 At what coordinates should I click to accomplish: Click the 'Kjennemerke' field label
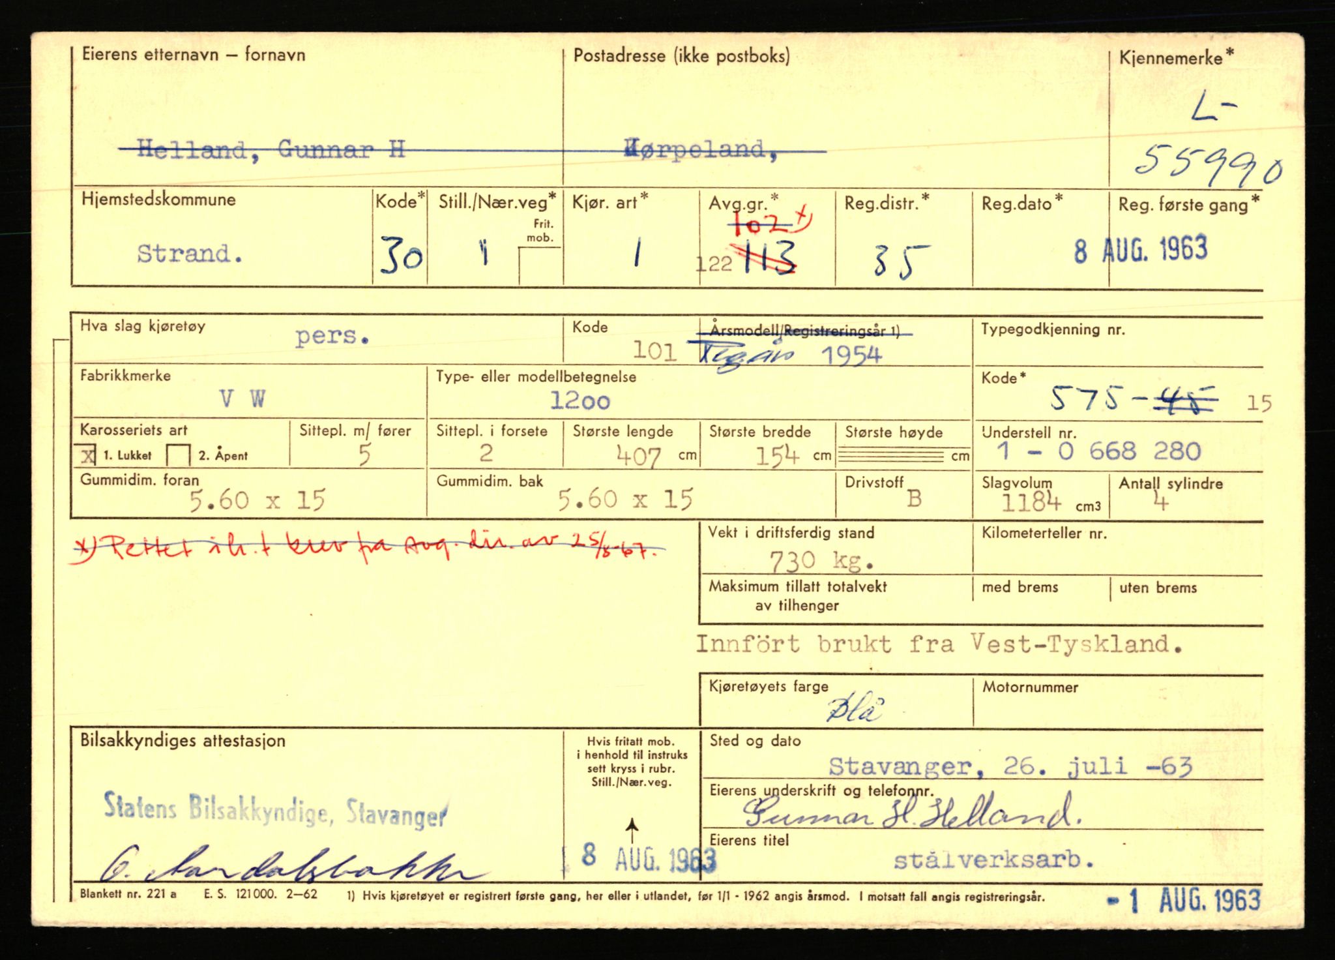(1177, 57)
